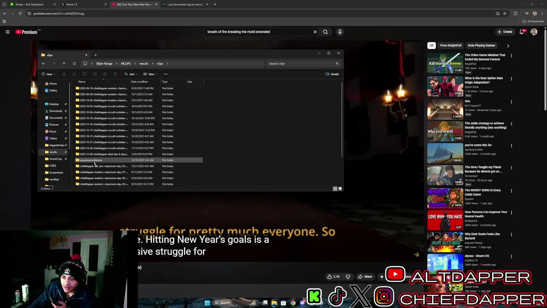Select the All filter chip
547x308 pixels.
[432, 45]
